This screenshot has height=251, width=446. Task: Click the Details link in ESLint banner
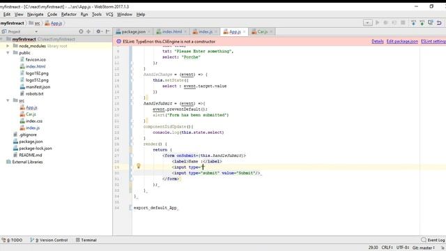point(378,42)
